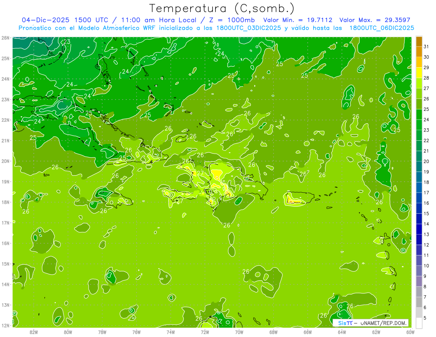
Task: Pick the dark orange colorbar segment above 31
Action: (x=419, y=41)
